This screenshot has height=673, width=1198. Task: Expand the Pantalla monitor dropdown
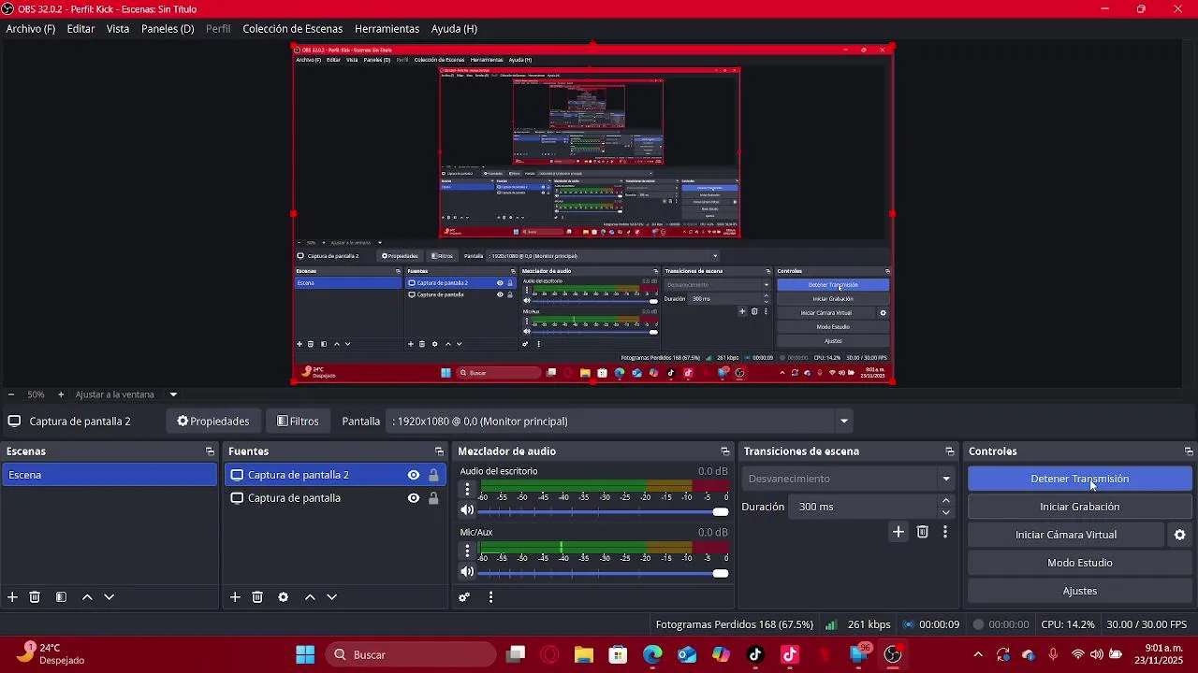tap(843, 422)
